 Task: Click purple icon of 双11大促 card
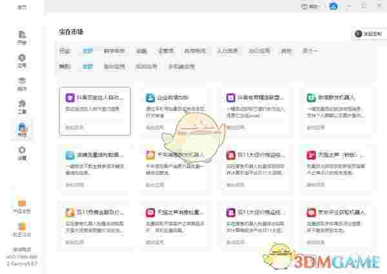point(231,212)
